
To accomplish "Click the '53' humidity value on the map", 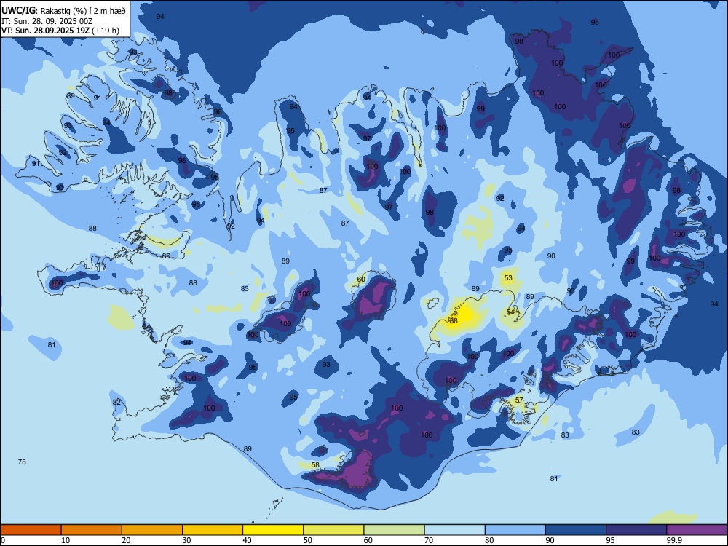I will coord(508,277).
